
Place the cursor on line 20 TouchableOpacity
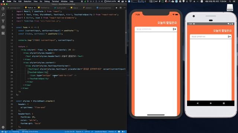coord(38,72)
